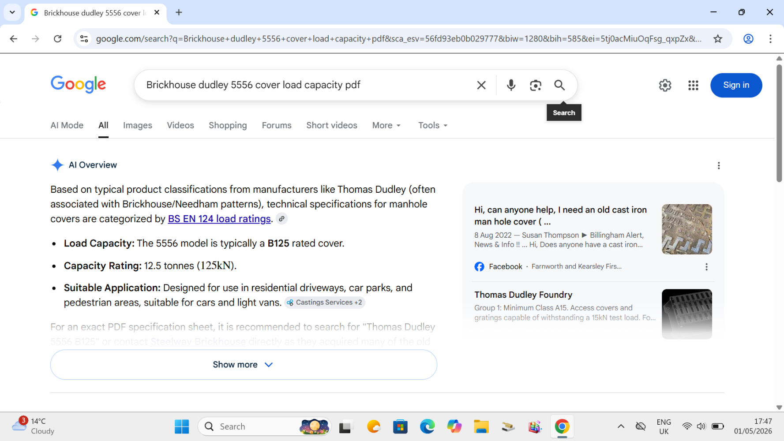Start voice search with the microphone icon
The width and height of the screenshot is (784, 441).
(511, 85)
